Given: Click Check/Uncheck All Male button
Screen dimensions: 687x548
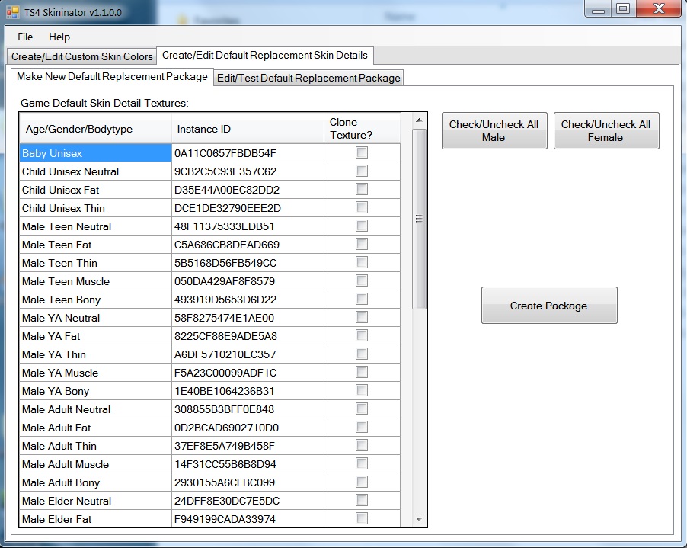Looking at the screenshot, I should 494,130.
